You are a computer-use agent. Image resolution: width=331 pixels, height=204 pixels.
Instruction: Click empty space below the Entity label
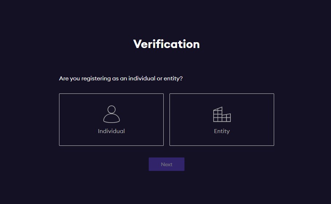(222, 140)
